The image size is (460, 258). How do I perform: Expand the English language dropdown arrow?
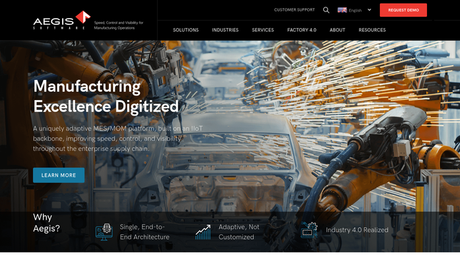point(369,10)
